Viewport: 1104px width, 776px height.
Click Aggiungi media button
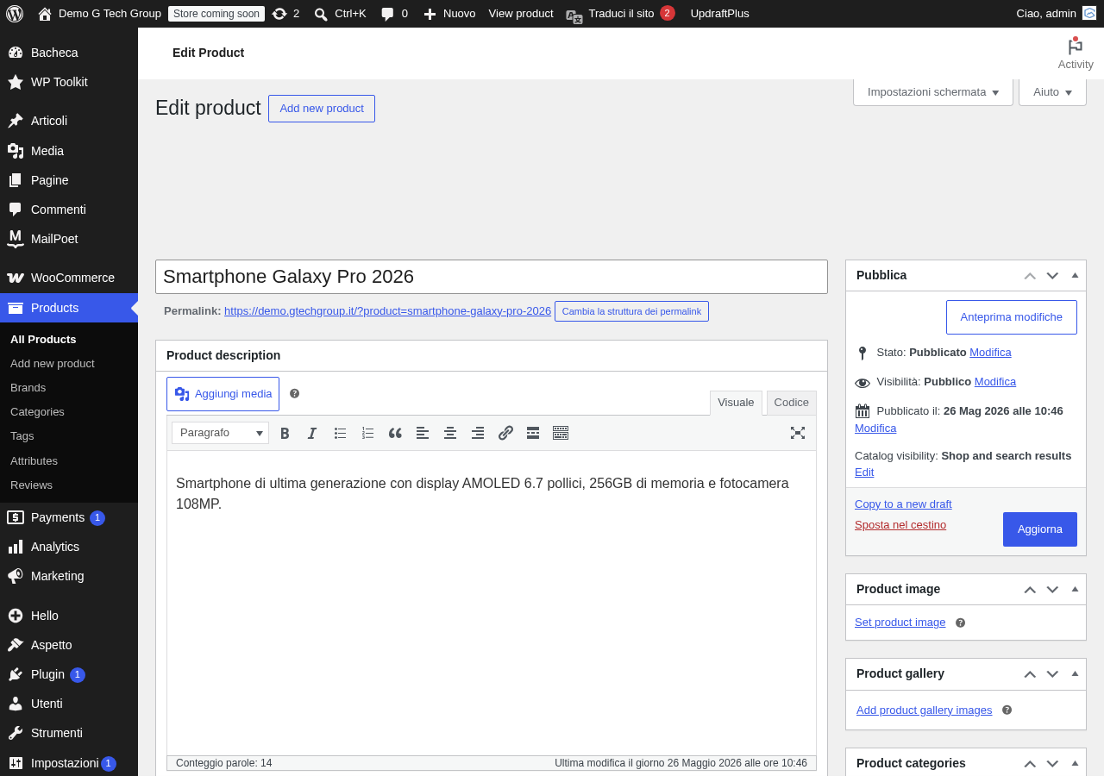click(223, 394)
